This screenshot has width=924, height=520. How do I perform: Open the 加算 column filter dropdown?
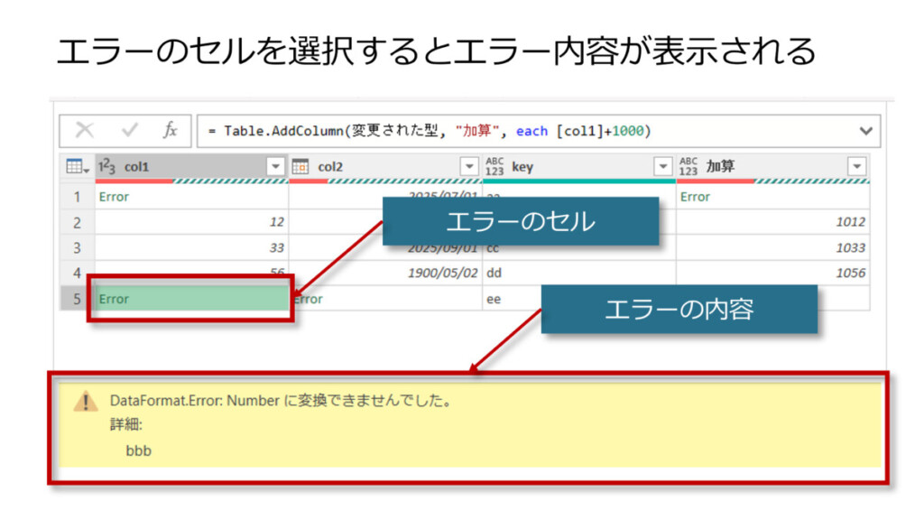coord(856,167)
